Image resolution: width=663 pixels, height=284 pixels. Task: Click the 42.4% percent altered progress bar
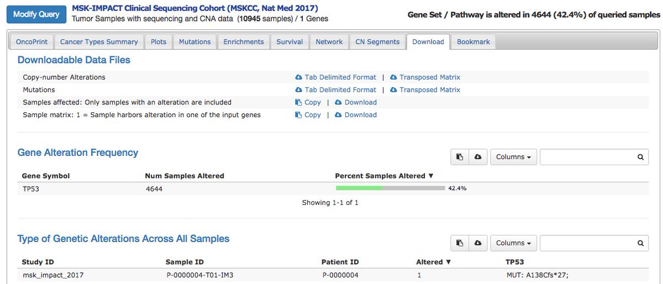(391, 188)
